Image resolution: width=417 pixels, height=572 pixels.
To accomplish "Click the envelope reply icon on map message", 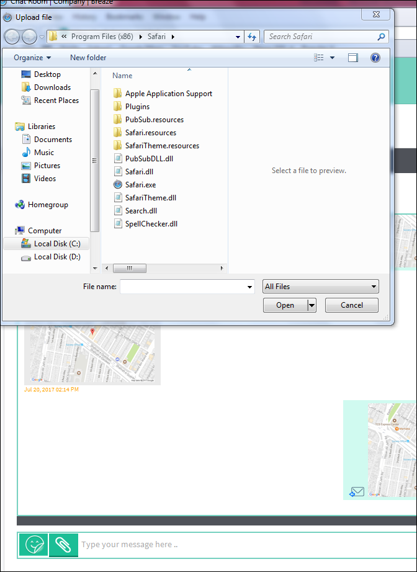I will (357, 492).
